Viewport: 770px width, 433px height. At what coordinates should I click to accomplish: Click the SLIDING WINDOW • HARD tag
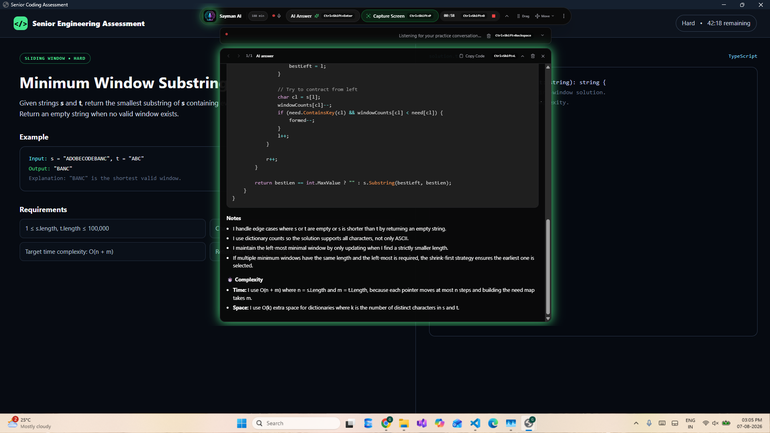click(55, 59)
